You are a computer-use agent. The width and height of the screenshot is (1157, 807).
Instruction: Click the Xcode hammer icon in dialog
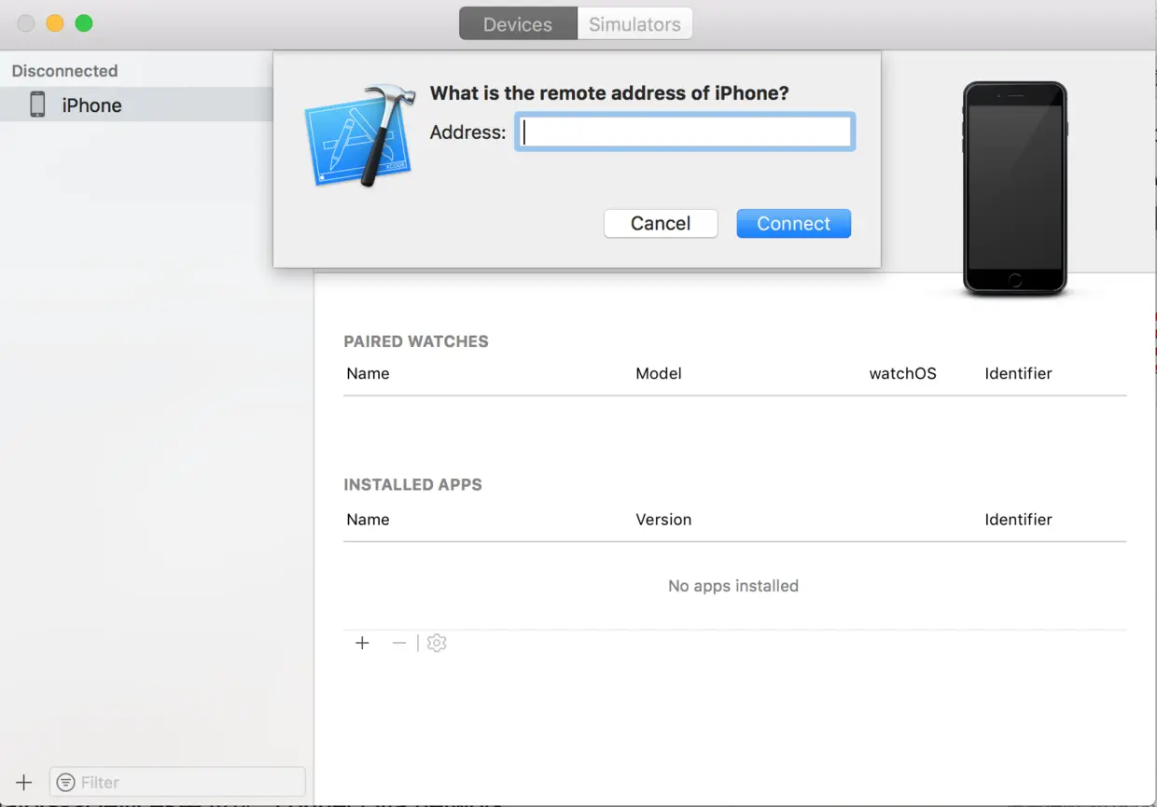point(360,135)
